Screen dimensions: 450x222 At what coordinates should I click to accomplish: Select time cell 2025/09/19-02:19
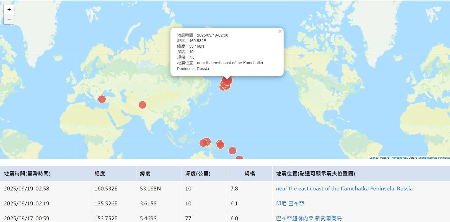[45, 203]
